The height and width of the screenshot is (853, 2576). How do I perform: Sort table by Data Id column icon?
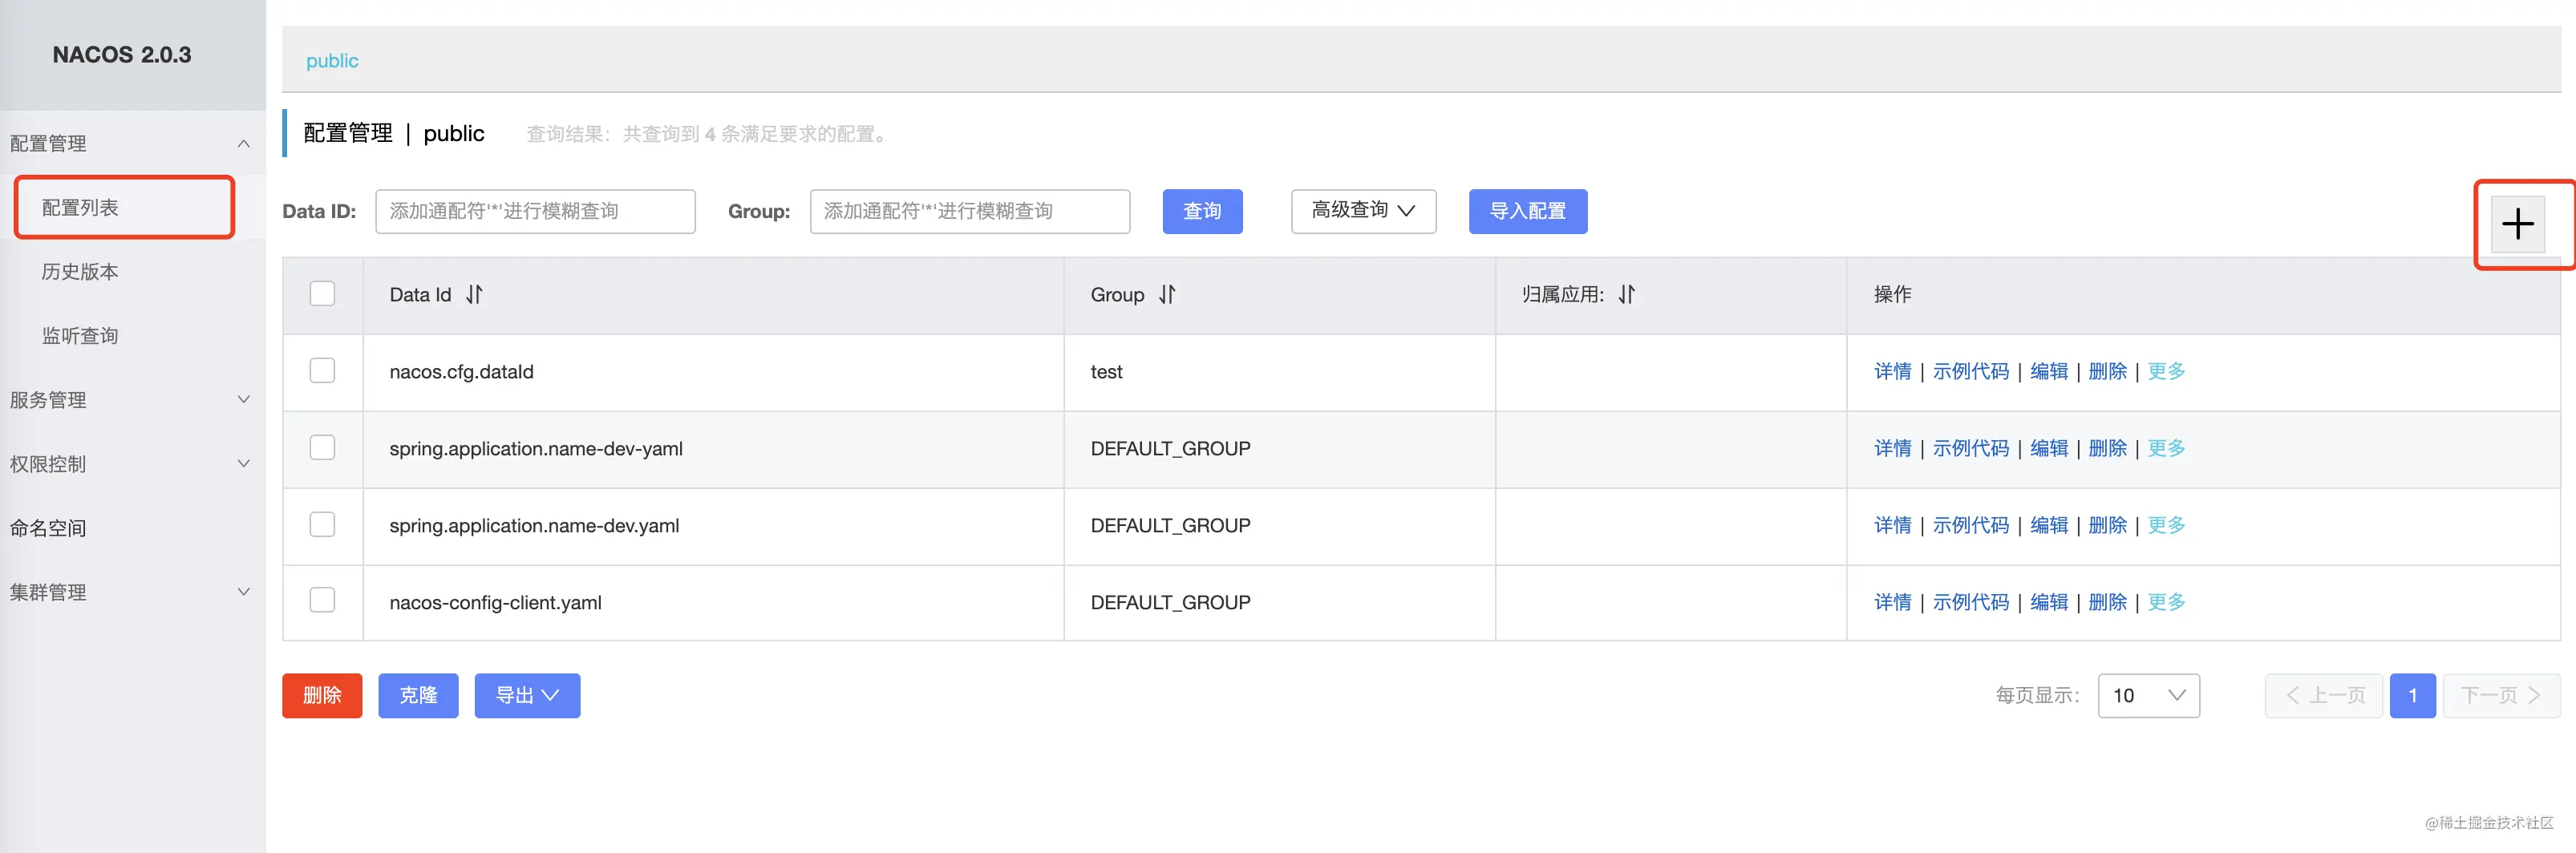pos(474,294)
